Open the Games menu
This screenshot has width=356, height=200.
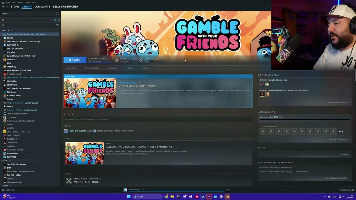click(28, 2)
